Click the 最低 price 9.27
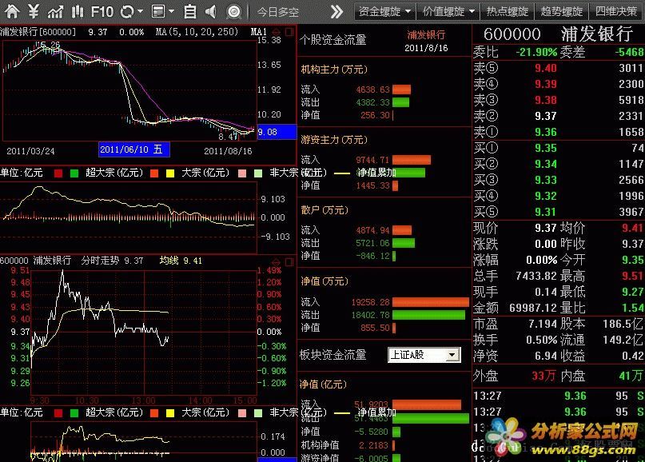The width and height of the screenshot is (645, 462). point(633,292)
